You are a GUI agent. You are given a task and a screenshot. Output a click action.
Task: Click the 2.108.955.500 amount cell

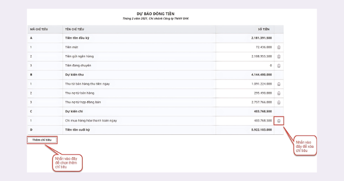point(261,56)
